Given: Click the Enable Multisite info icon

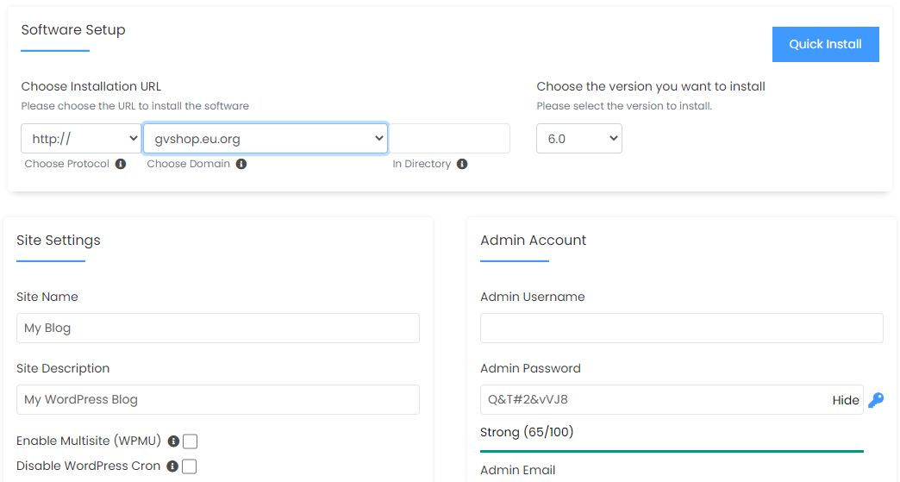Looking at the screenshot, I should (173, 441).
